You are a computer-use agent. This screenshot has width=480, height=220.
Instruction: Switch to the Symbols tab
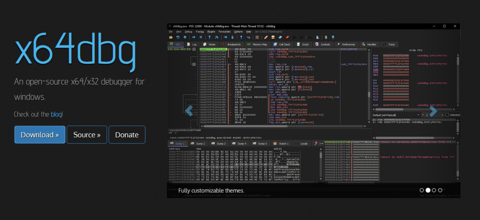[x=323, y=45]
